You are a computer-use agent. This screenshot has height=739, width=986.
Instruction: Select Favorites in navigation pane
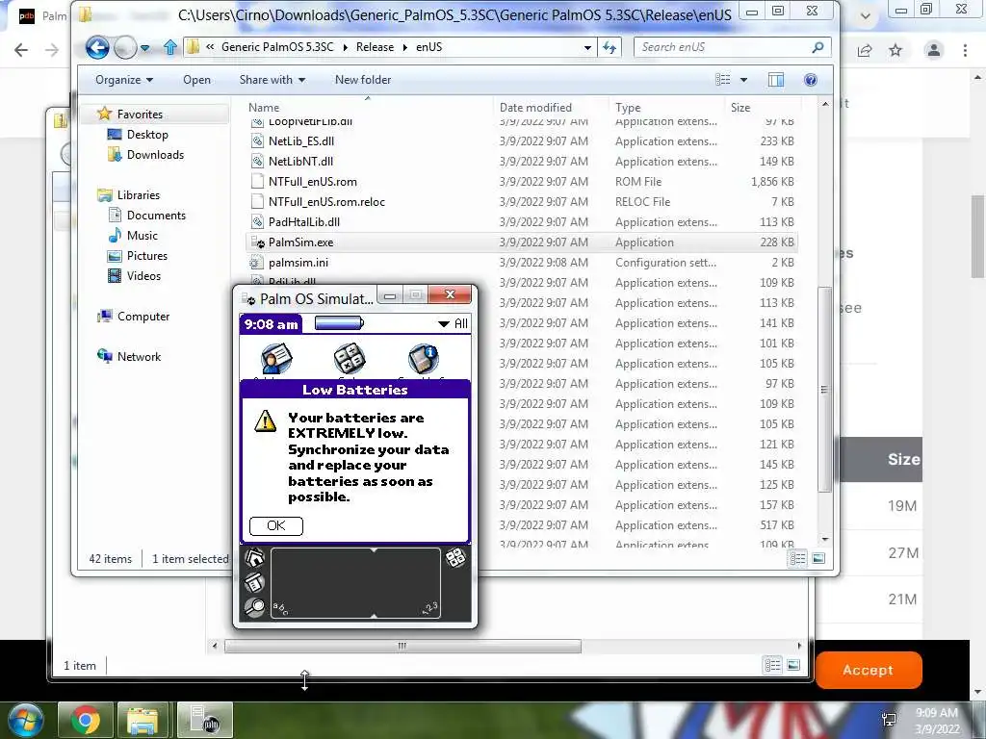pos(140,115)
